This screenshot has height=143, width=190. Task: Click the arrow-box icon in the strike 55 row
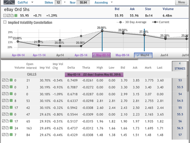[3, 107]
